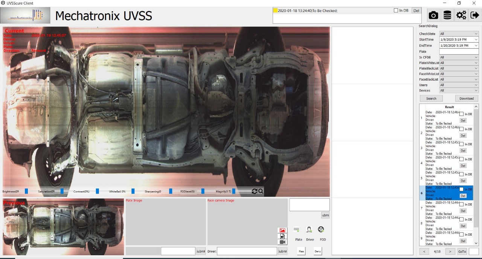Click the Download button
Image resolution: width=482 pixels, height=259 pixels.
click(x=466, y=99)
